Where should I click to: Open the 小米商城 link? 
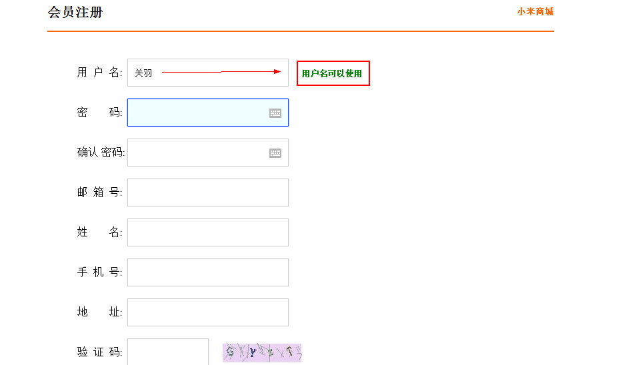[x=535, y=11]
